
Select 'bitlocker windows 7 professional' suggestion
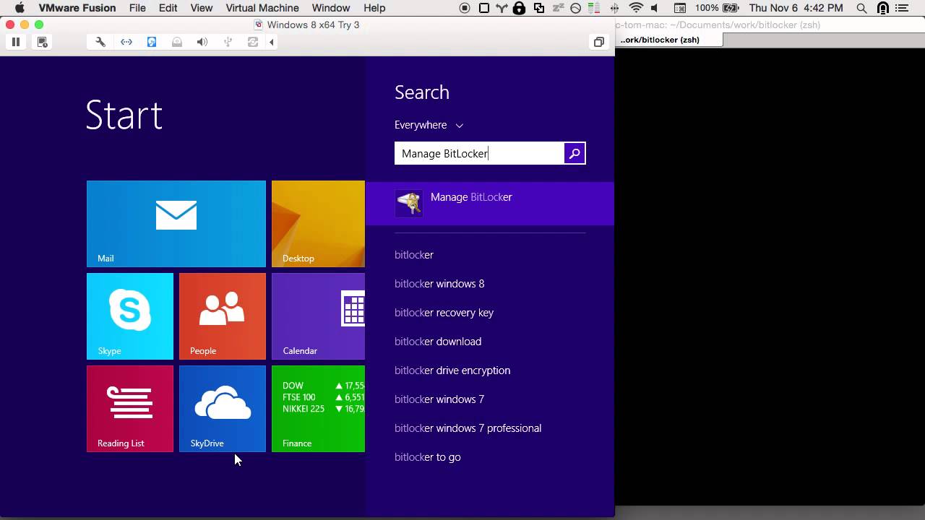click(x=468, y=428)
